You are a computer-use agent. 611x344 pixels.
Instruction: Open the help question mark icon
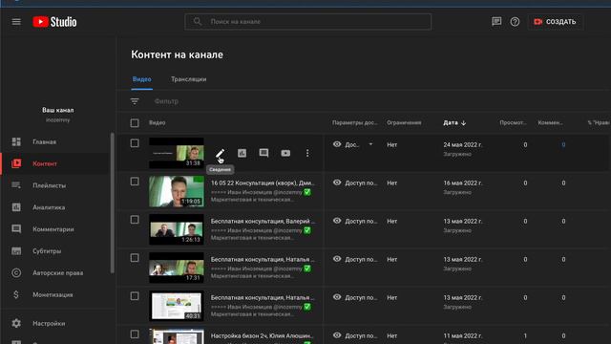(515, 21)
